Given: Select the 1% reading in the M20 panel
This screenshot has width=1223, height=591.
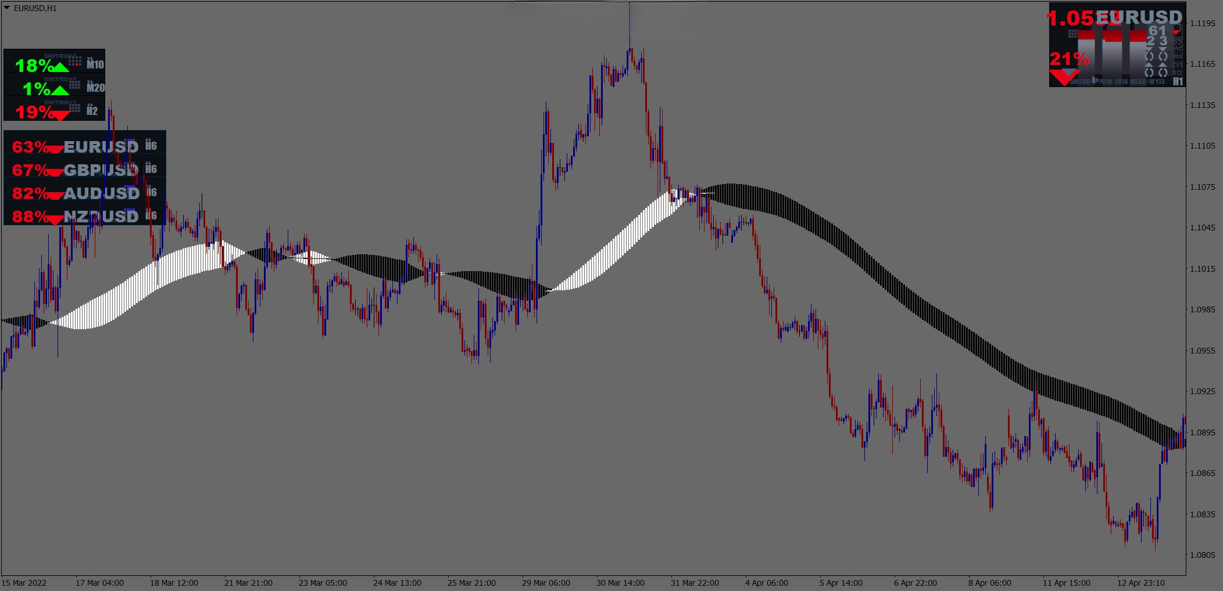Looking at the screenshot, I should (x=36, y=89).
